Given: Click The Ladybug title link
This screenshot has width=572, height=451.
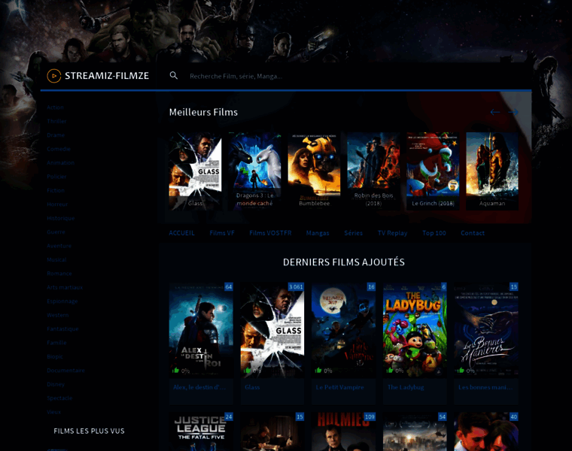Looking at the screenshot, I should tap(406, 387).
